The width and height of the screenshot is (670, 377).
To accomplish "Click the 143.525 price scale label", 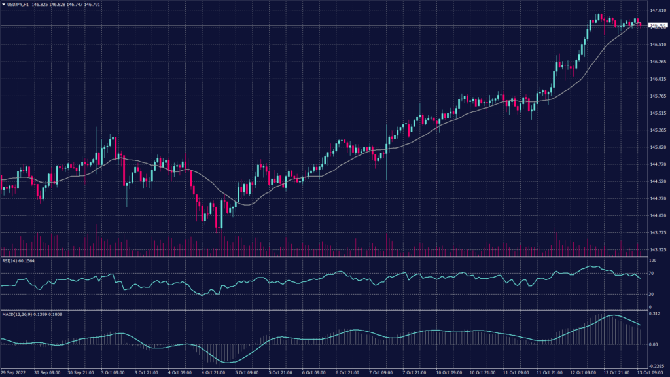I will coord(658,249).
